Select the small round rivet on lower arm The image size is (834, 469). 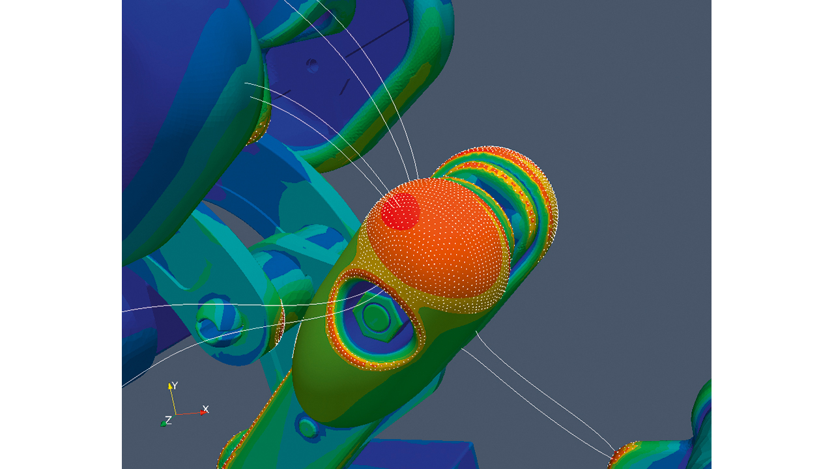[x=306, y=427]
